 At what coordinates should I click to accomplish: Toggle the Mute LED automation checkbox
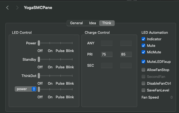click(144, 45)
